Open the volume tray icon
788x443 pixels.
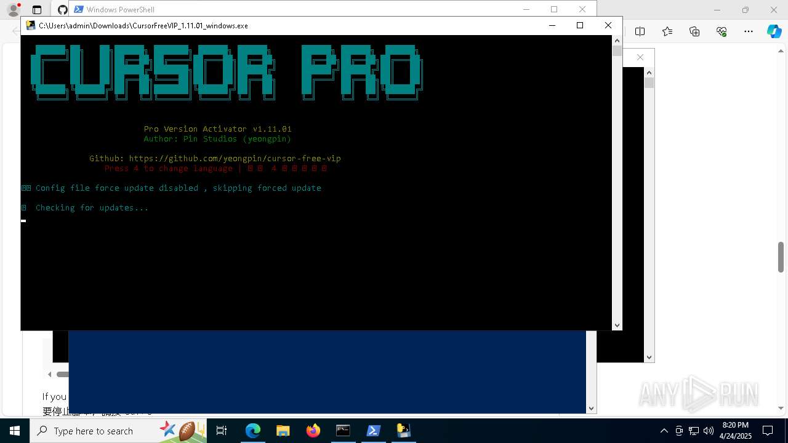709,431
